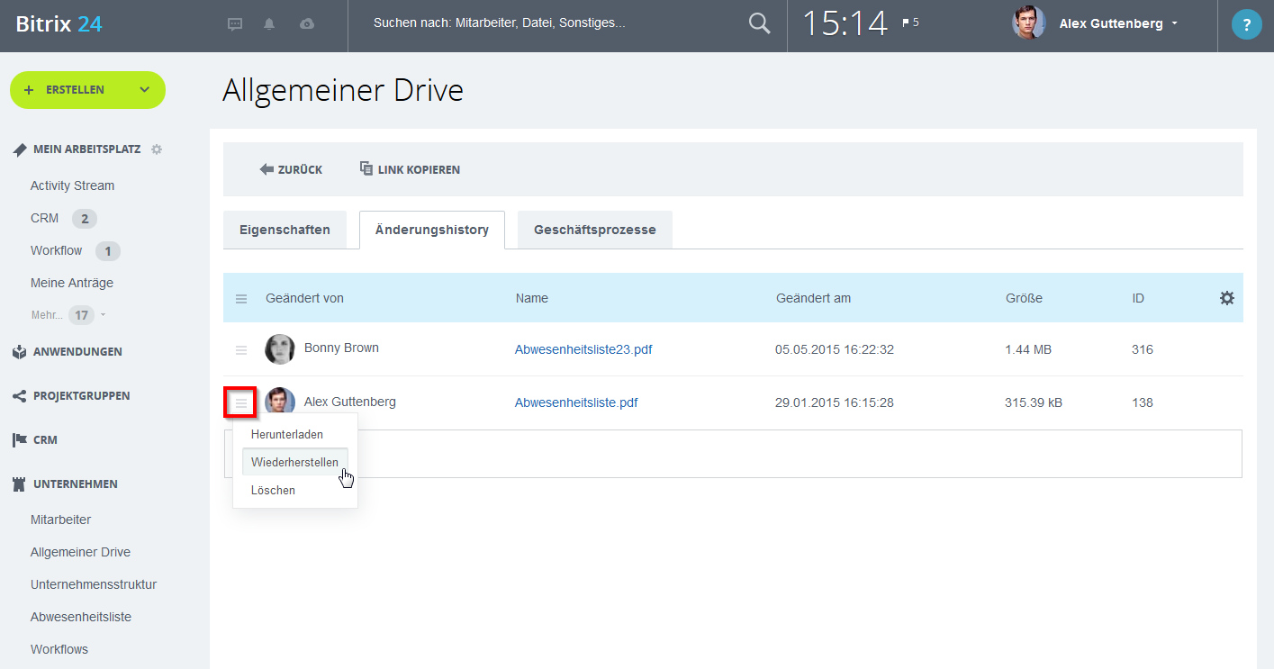This screenshot has height=669, width=1274.
Task: Click the Mein Arbeitsplatz gear icon
Action: (156, 149)
